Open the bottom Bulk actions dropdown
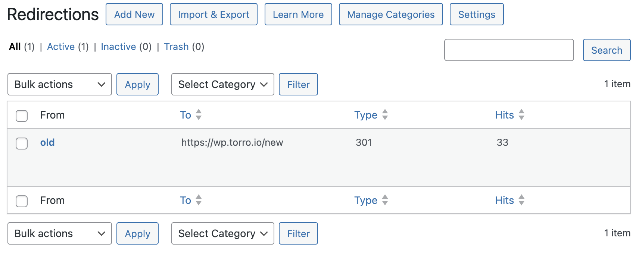The image size is (639, 255). tap(59, 233)
